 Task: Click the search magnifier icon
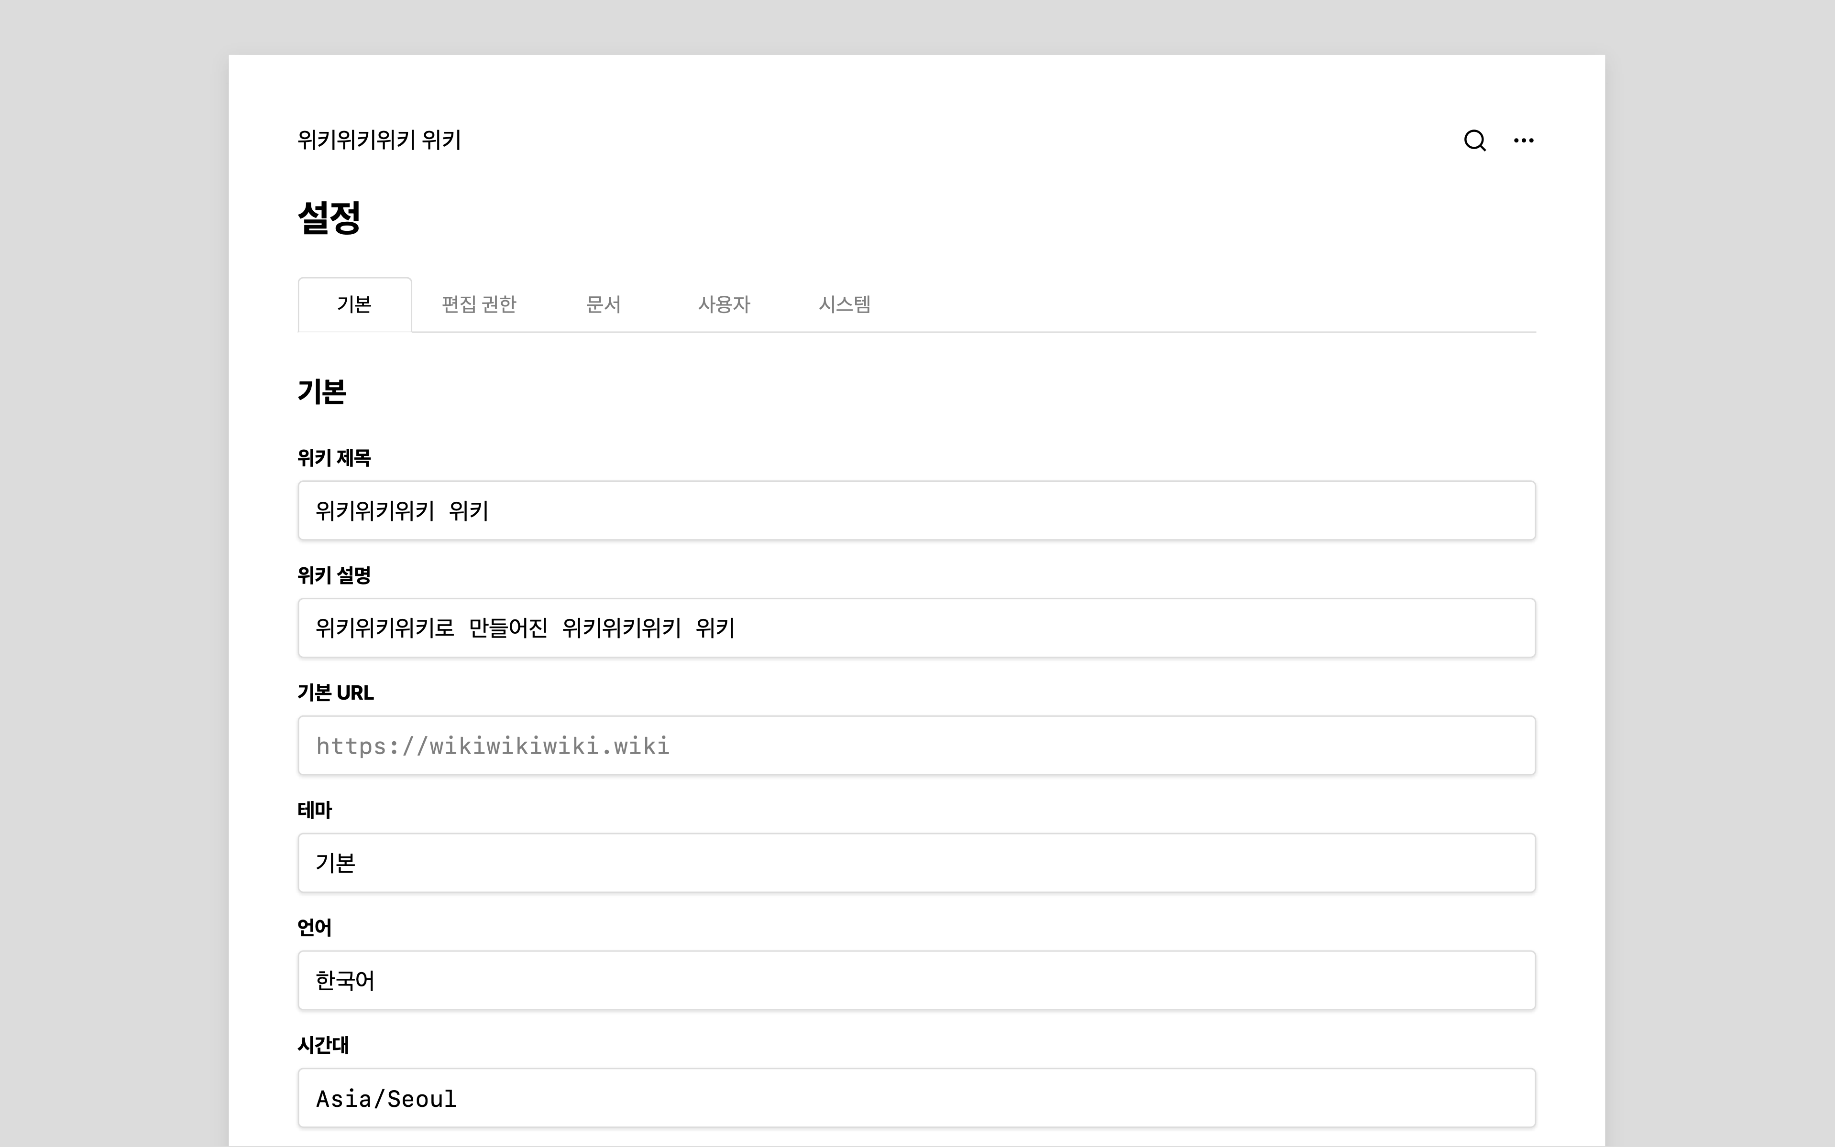coord(1474,141)
